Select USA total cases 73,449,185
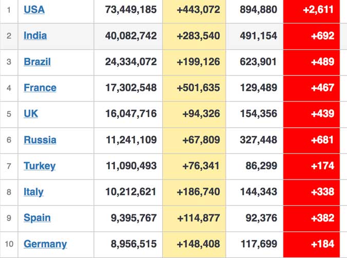This screenshot has width=347, height=258. [131, 10]
